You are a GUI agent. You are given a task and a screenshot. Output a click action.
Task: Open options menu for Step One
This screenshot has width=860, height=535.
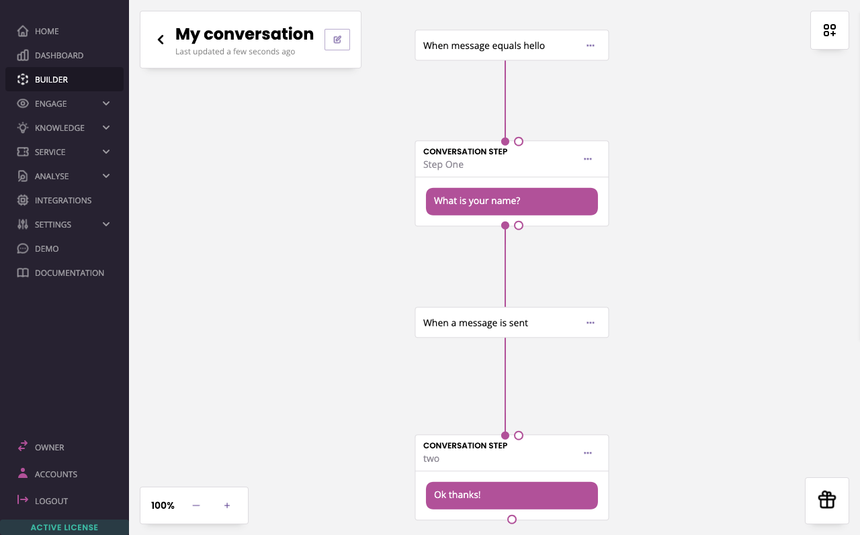[587, 159]
